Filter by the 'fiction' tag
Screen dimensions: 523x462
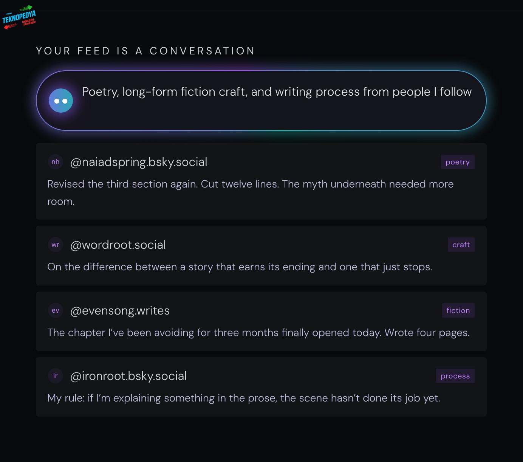pyautogui.click(x=458, y=310)
